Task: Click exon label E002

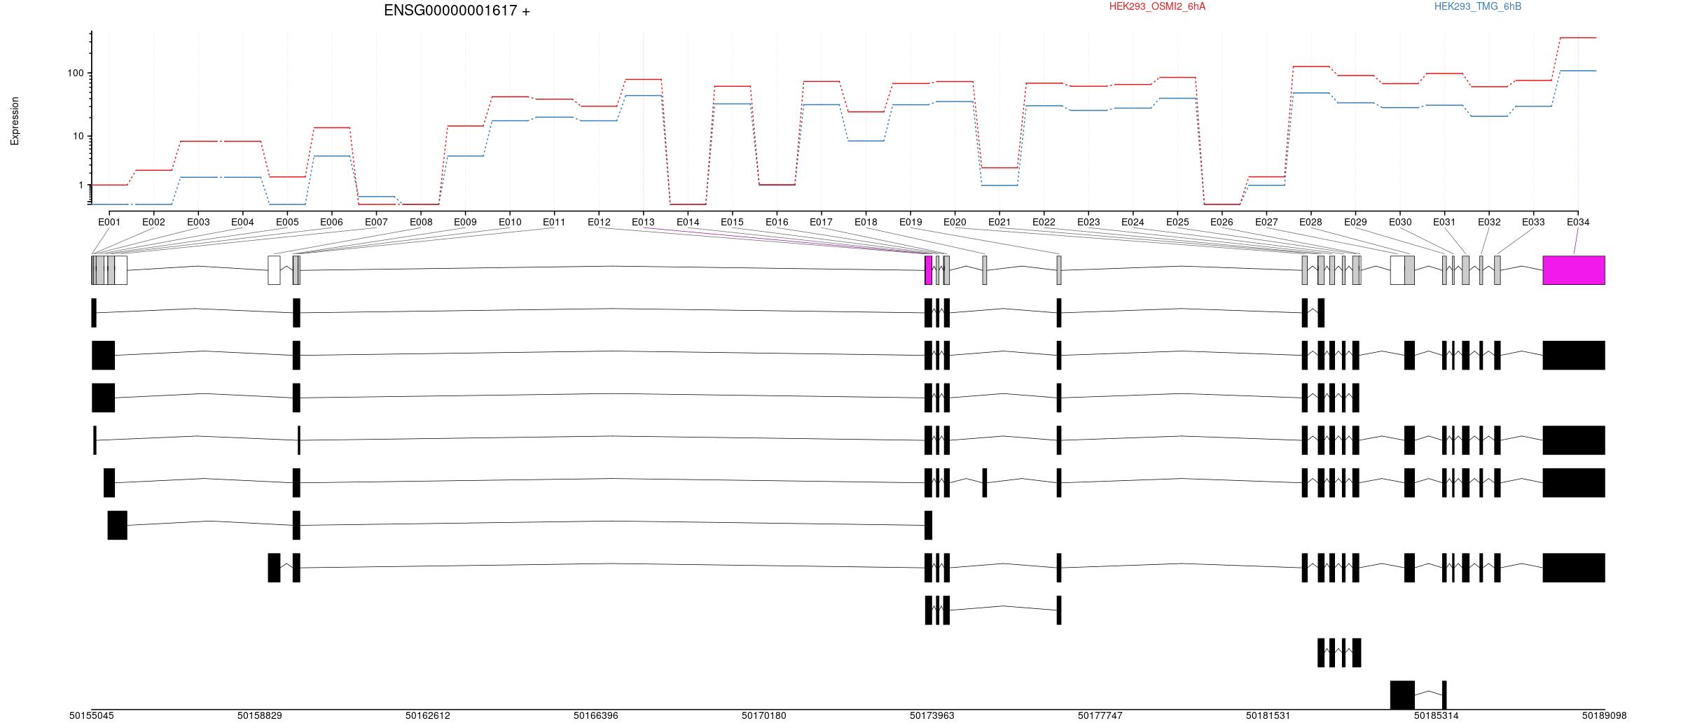Action: pos(153,222)
